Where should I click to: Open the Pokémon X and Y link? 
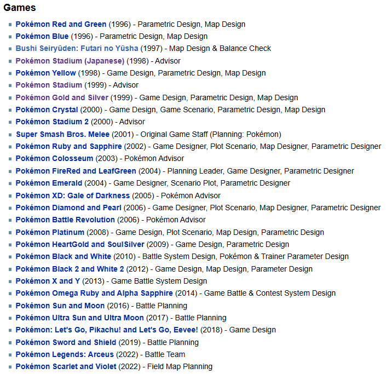(x=48, y=281)
